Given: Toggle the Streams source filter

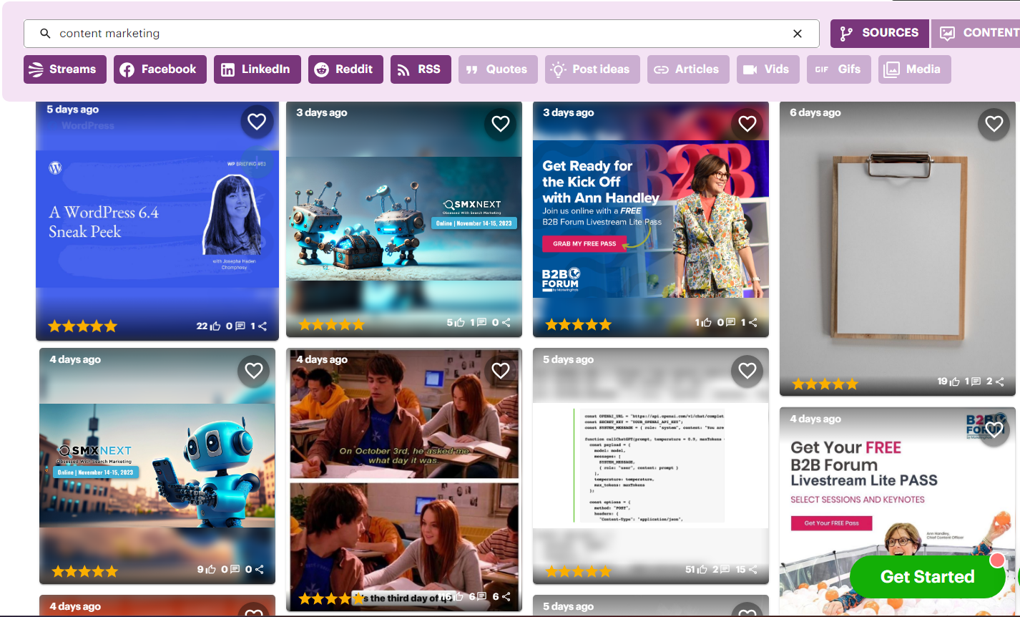Looking at the screenshot, I should [65, 69].
